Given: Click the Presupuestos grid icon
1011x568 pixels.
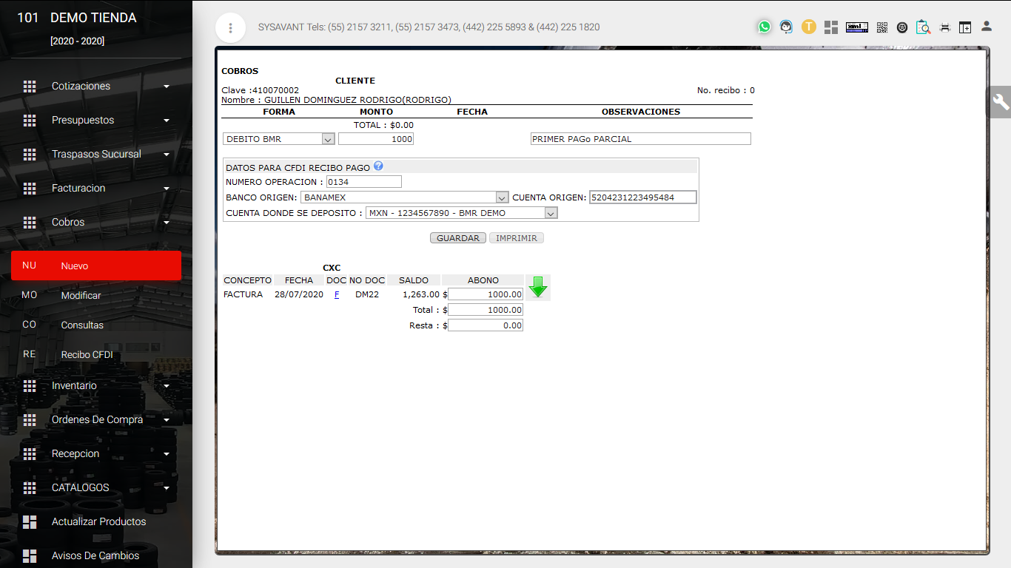Looking at the screenshot, I should pyautogui.click(x=30, y=121).
